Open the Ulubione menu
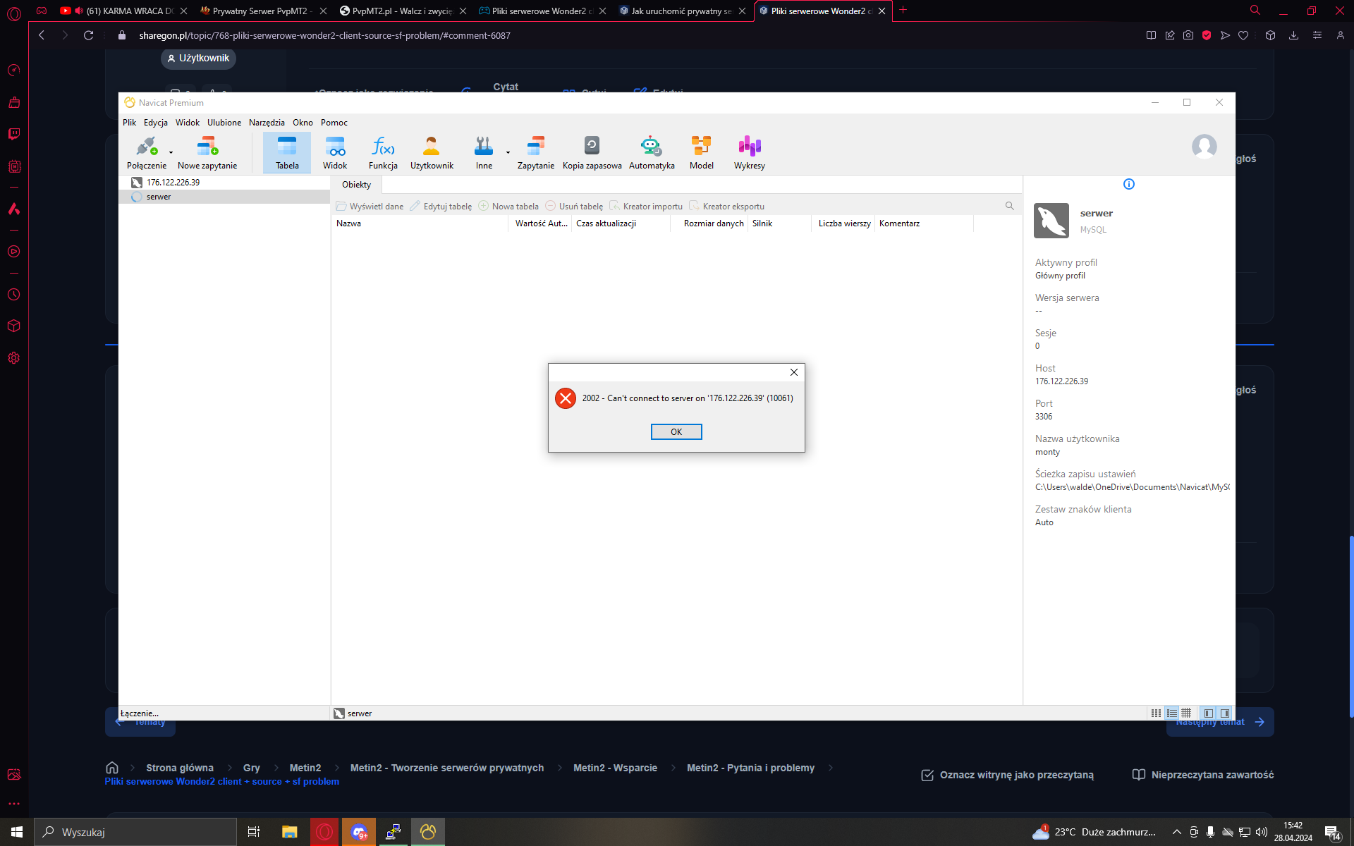 [x=224, y=123]
